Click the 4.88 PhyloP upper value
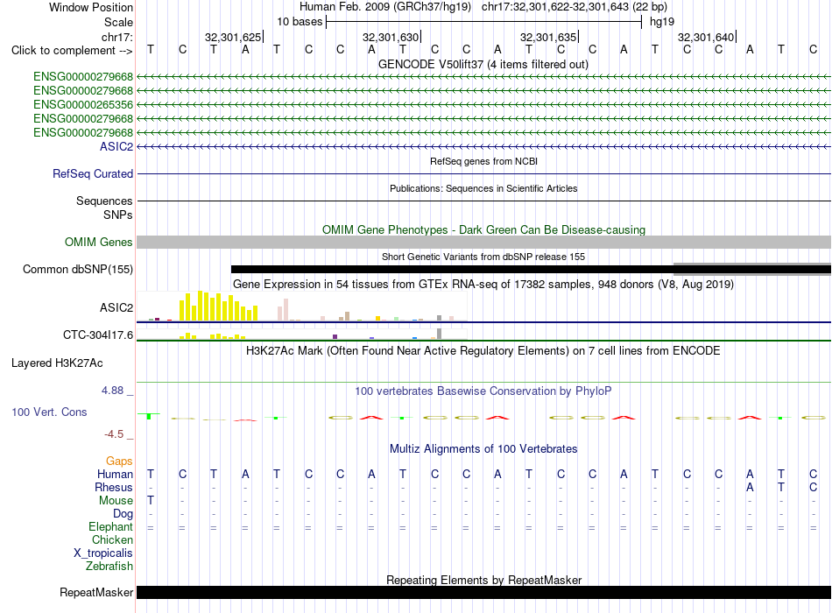The width and height of the screenshot is (832, 613). pos(112,391)
